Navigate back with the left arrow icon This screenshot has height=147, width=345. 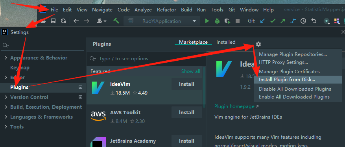coord(76,21)
